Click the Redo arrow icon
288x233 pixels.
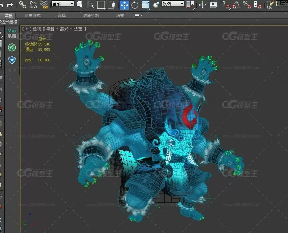click(10, 5)
